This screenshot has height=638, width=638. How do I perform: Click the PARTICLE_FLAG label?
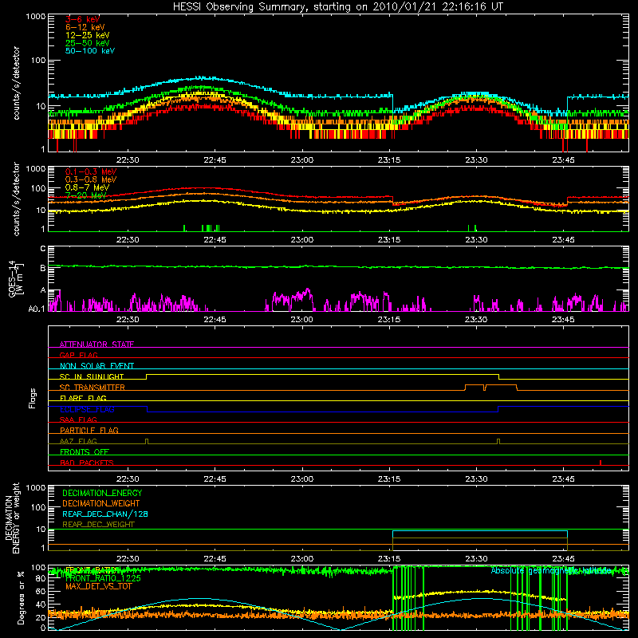89,430
